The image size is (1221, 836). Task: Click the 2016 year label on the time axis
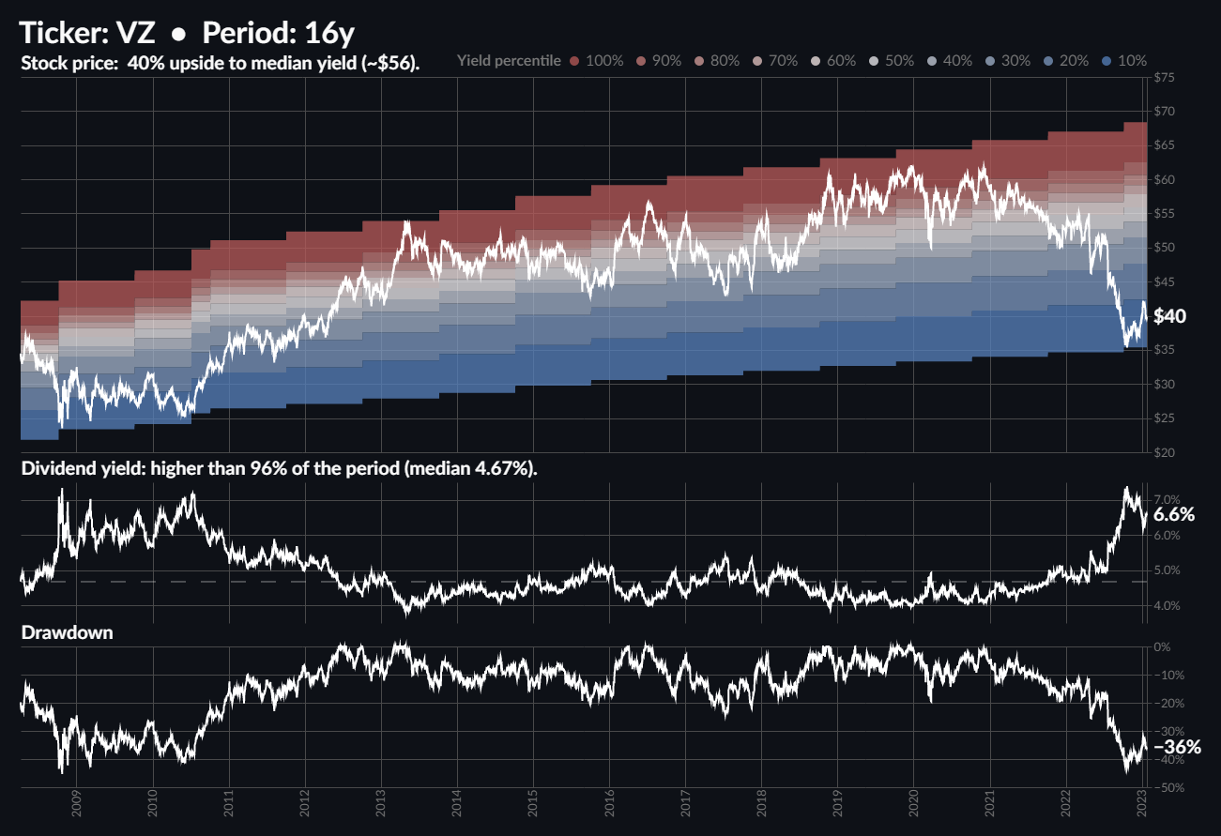(609, 805)
